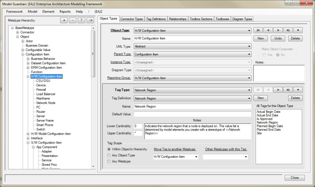
Task: Expand the Business Behavior tree node
Action: click(x=28, y=59)
